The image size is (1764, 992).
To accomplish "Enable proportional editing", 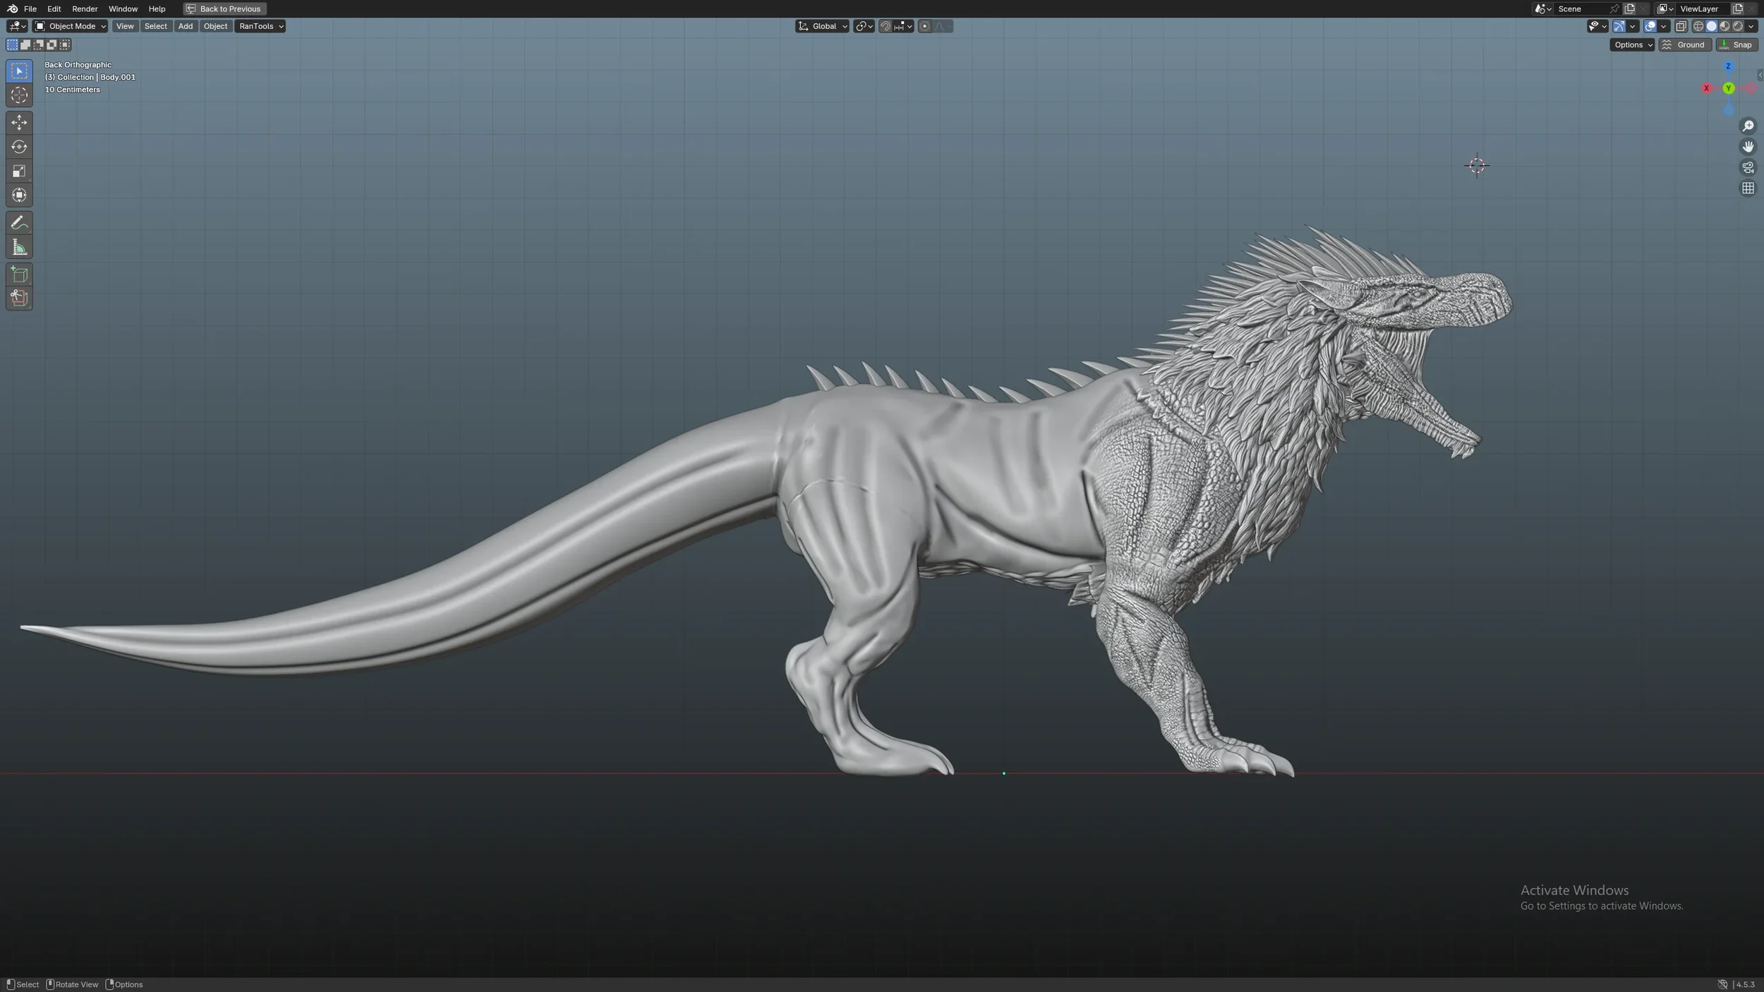I will click(924, 26).
